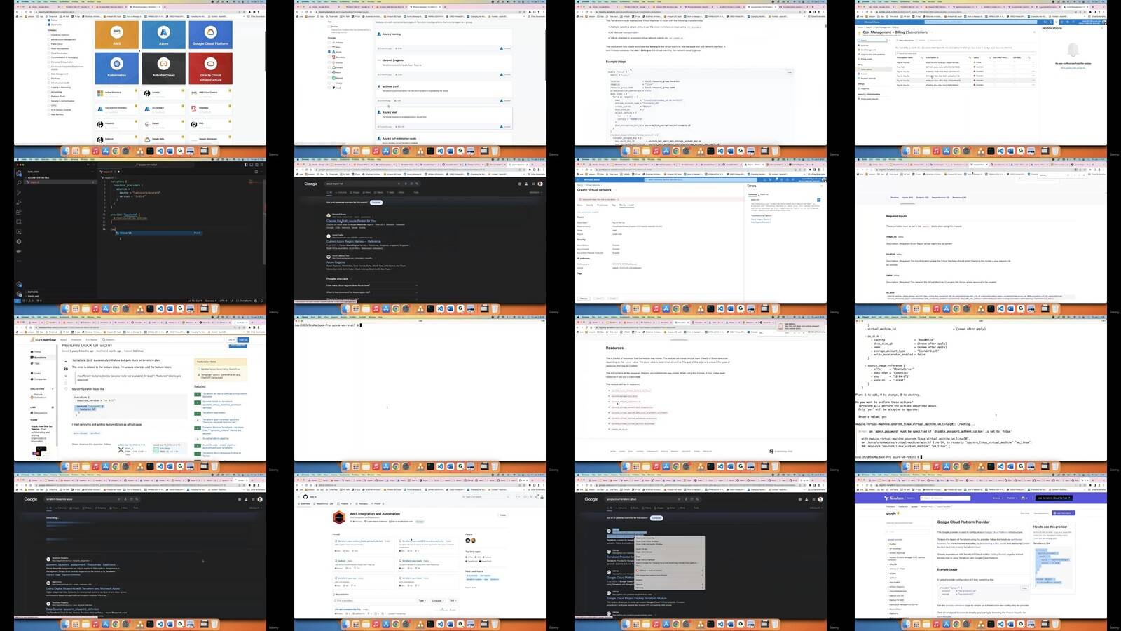Open the Azure Regions search result
Screen dimensions: 1121x631
point(336,262)
